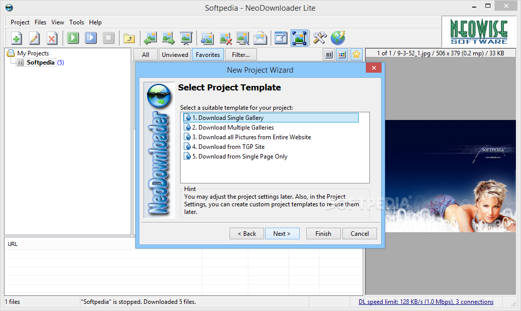This screenshot has width=521, height=311.
Task: Click the '1 files' status bar text
Action: [x=12, y=302]
